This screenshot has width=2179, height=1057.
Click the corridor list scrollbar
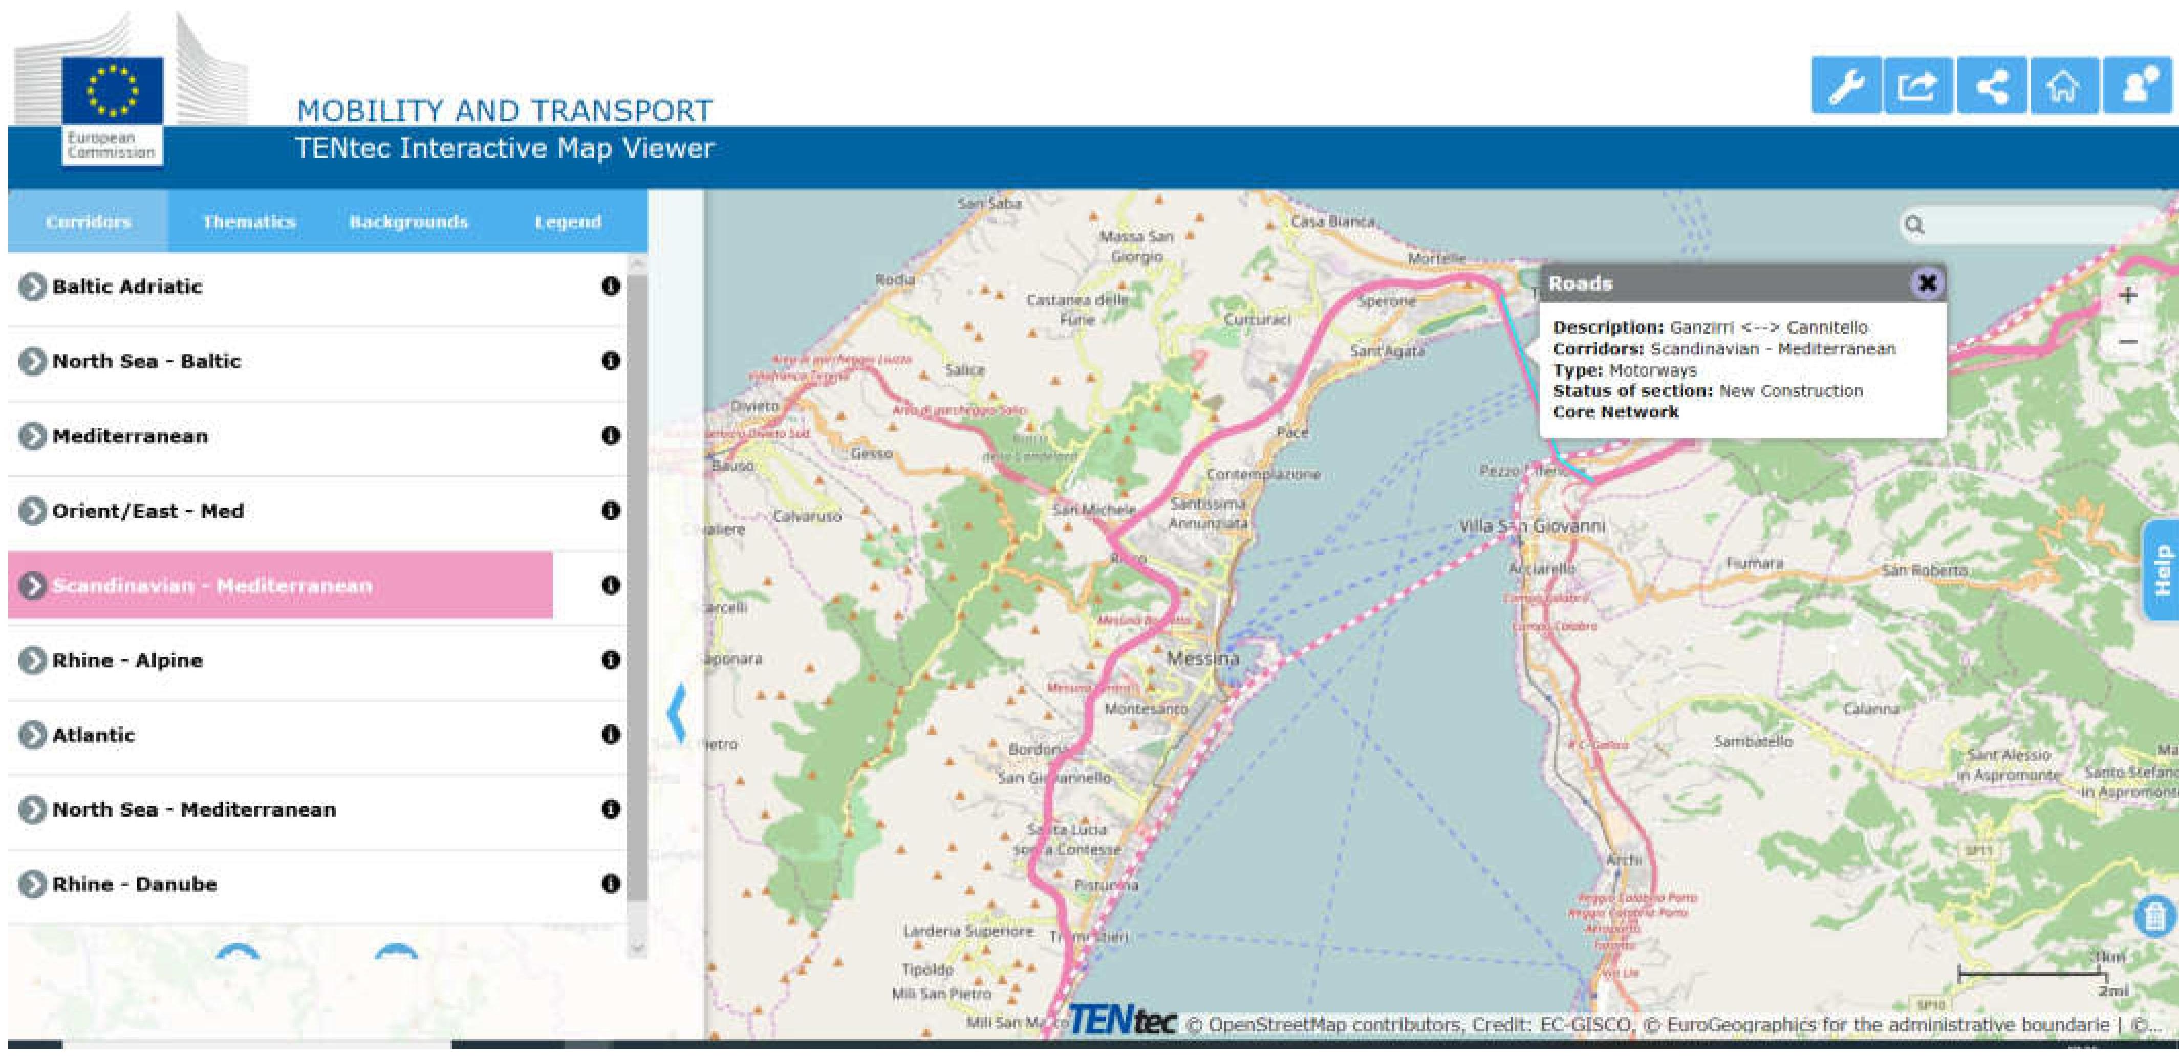tap(638, 588)
